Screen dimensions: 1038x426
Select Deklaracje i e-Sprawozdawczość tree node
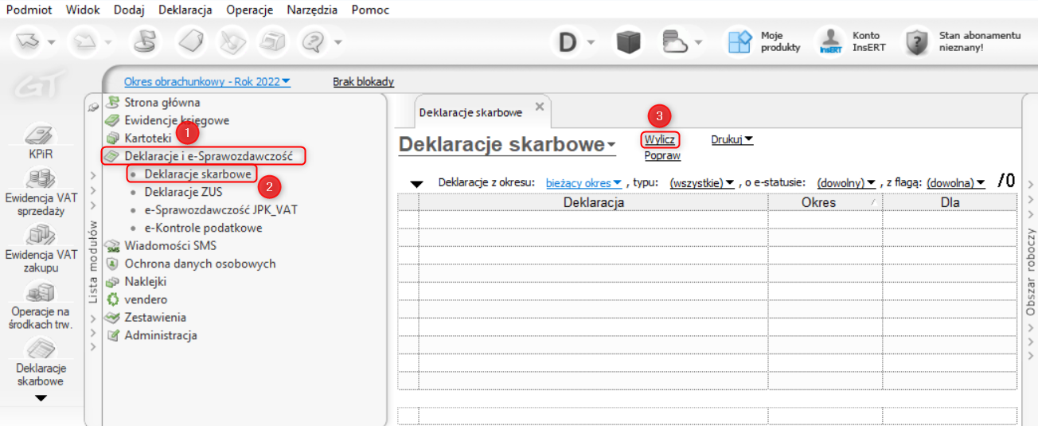click(209, 156)
